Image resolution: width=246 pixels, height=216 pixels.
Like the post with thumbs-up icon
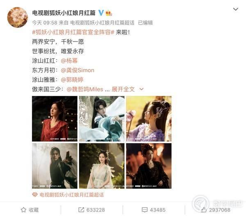point(204,210)
